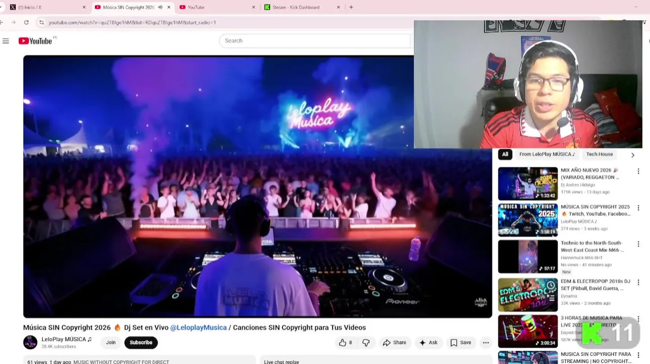The width and height of the screenshot is (650, 364).
Task: Join the LeloPlay MÚSICA channel
Action: (x=111, y=343)
